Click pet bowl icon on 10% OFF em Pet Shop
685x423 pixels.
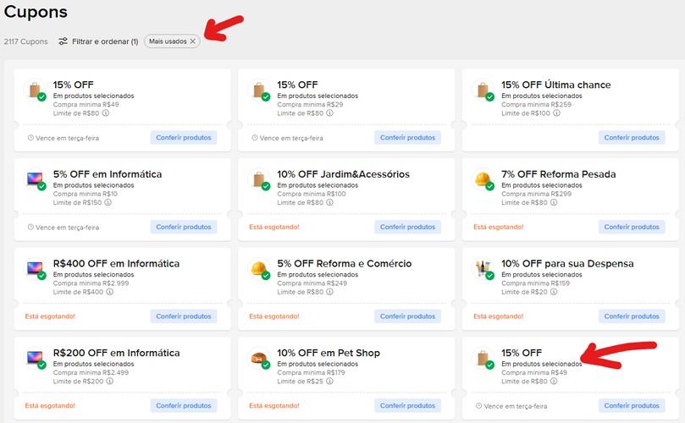(258, 358)
